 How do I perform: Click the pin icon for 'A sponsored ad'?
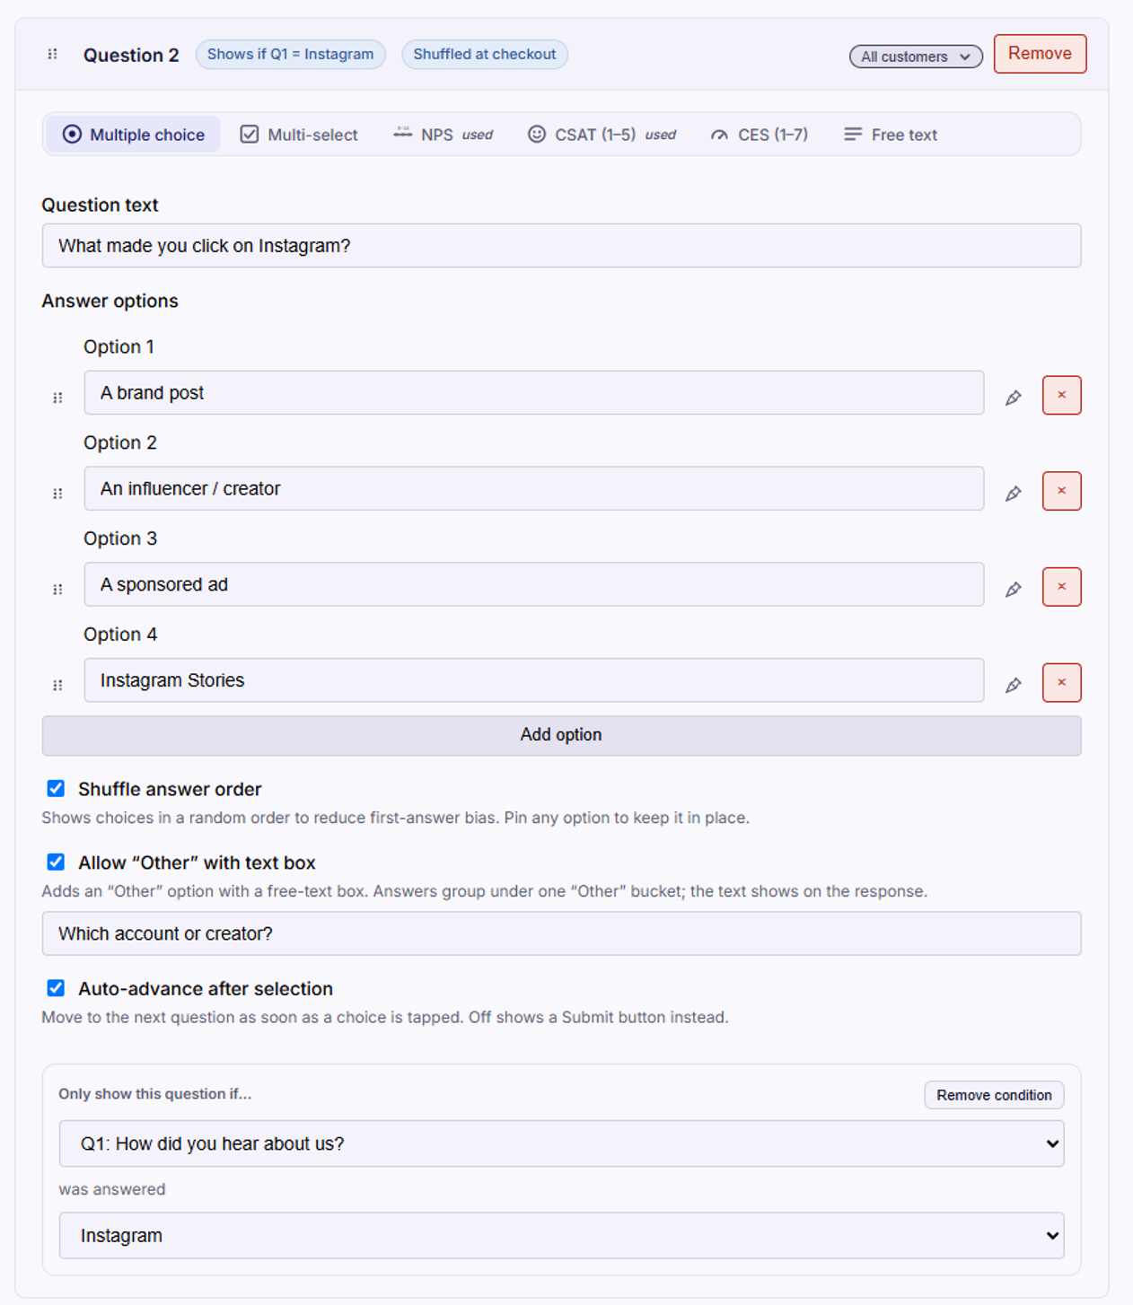coord(1013,589)
